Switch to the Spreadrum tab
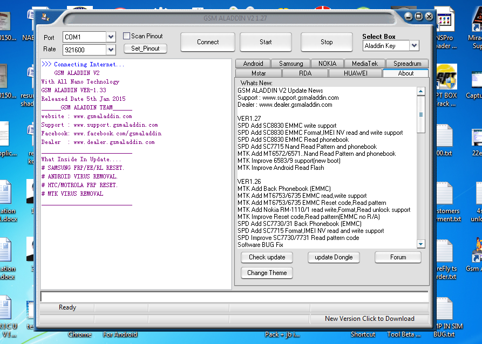 407,64
